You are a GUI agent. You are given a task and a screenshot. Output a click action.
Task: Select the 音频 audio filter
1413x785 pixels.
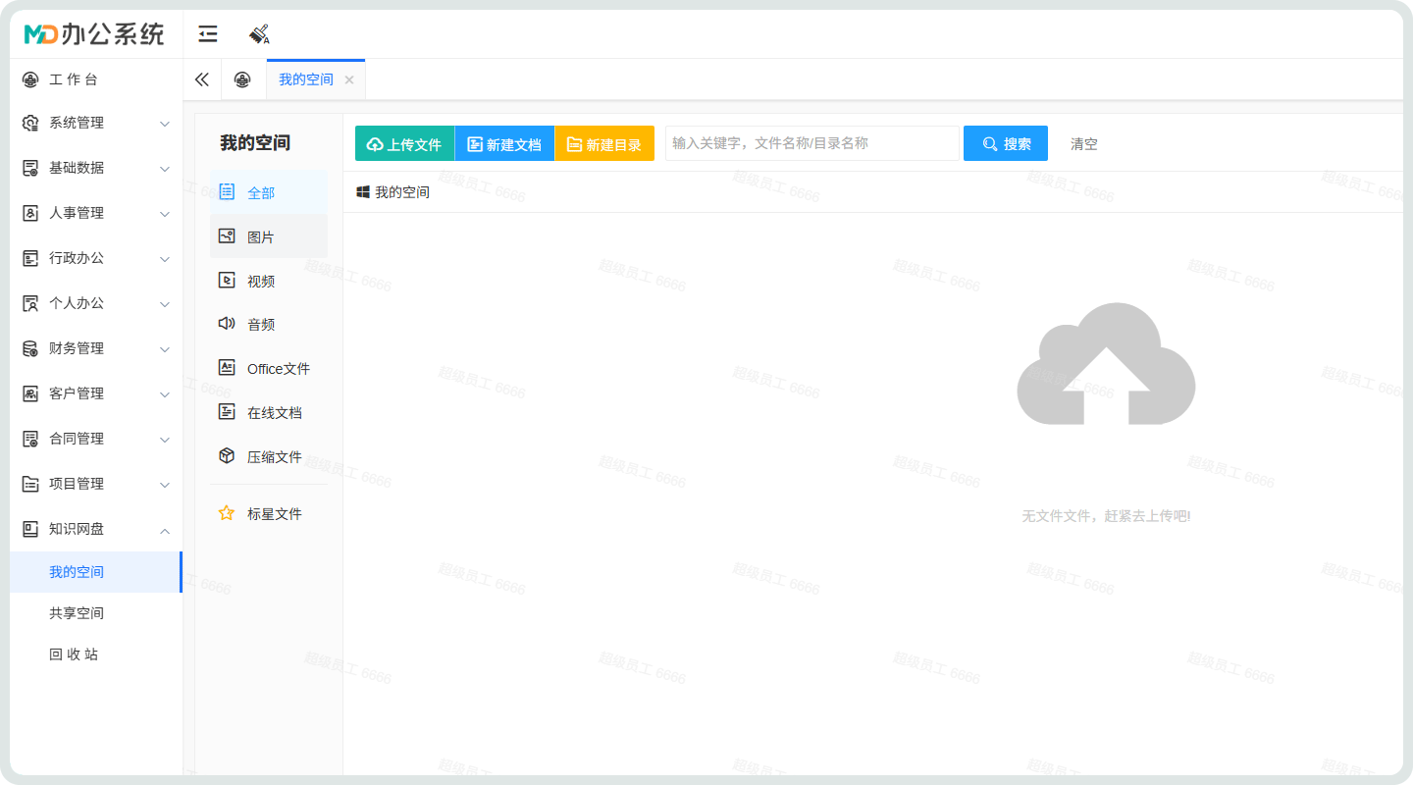click(x=261, y=324)
